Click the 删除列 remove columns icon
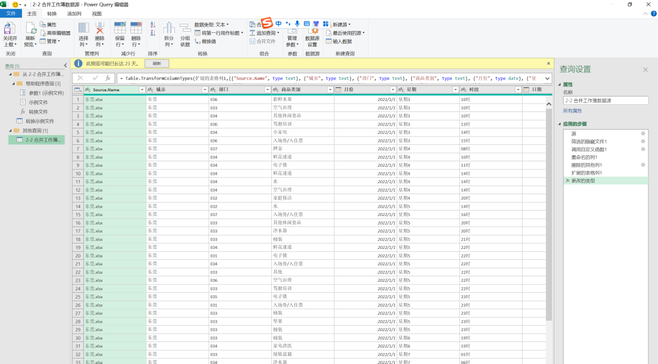 click(x=100, y=29)
